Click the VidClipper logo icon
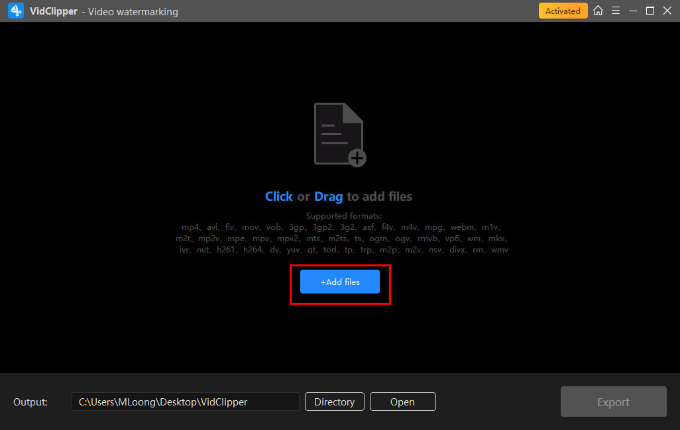Image resolution: width=680 pixels, height=430 pixels. (x=16, y=11)
